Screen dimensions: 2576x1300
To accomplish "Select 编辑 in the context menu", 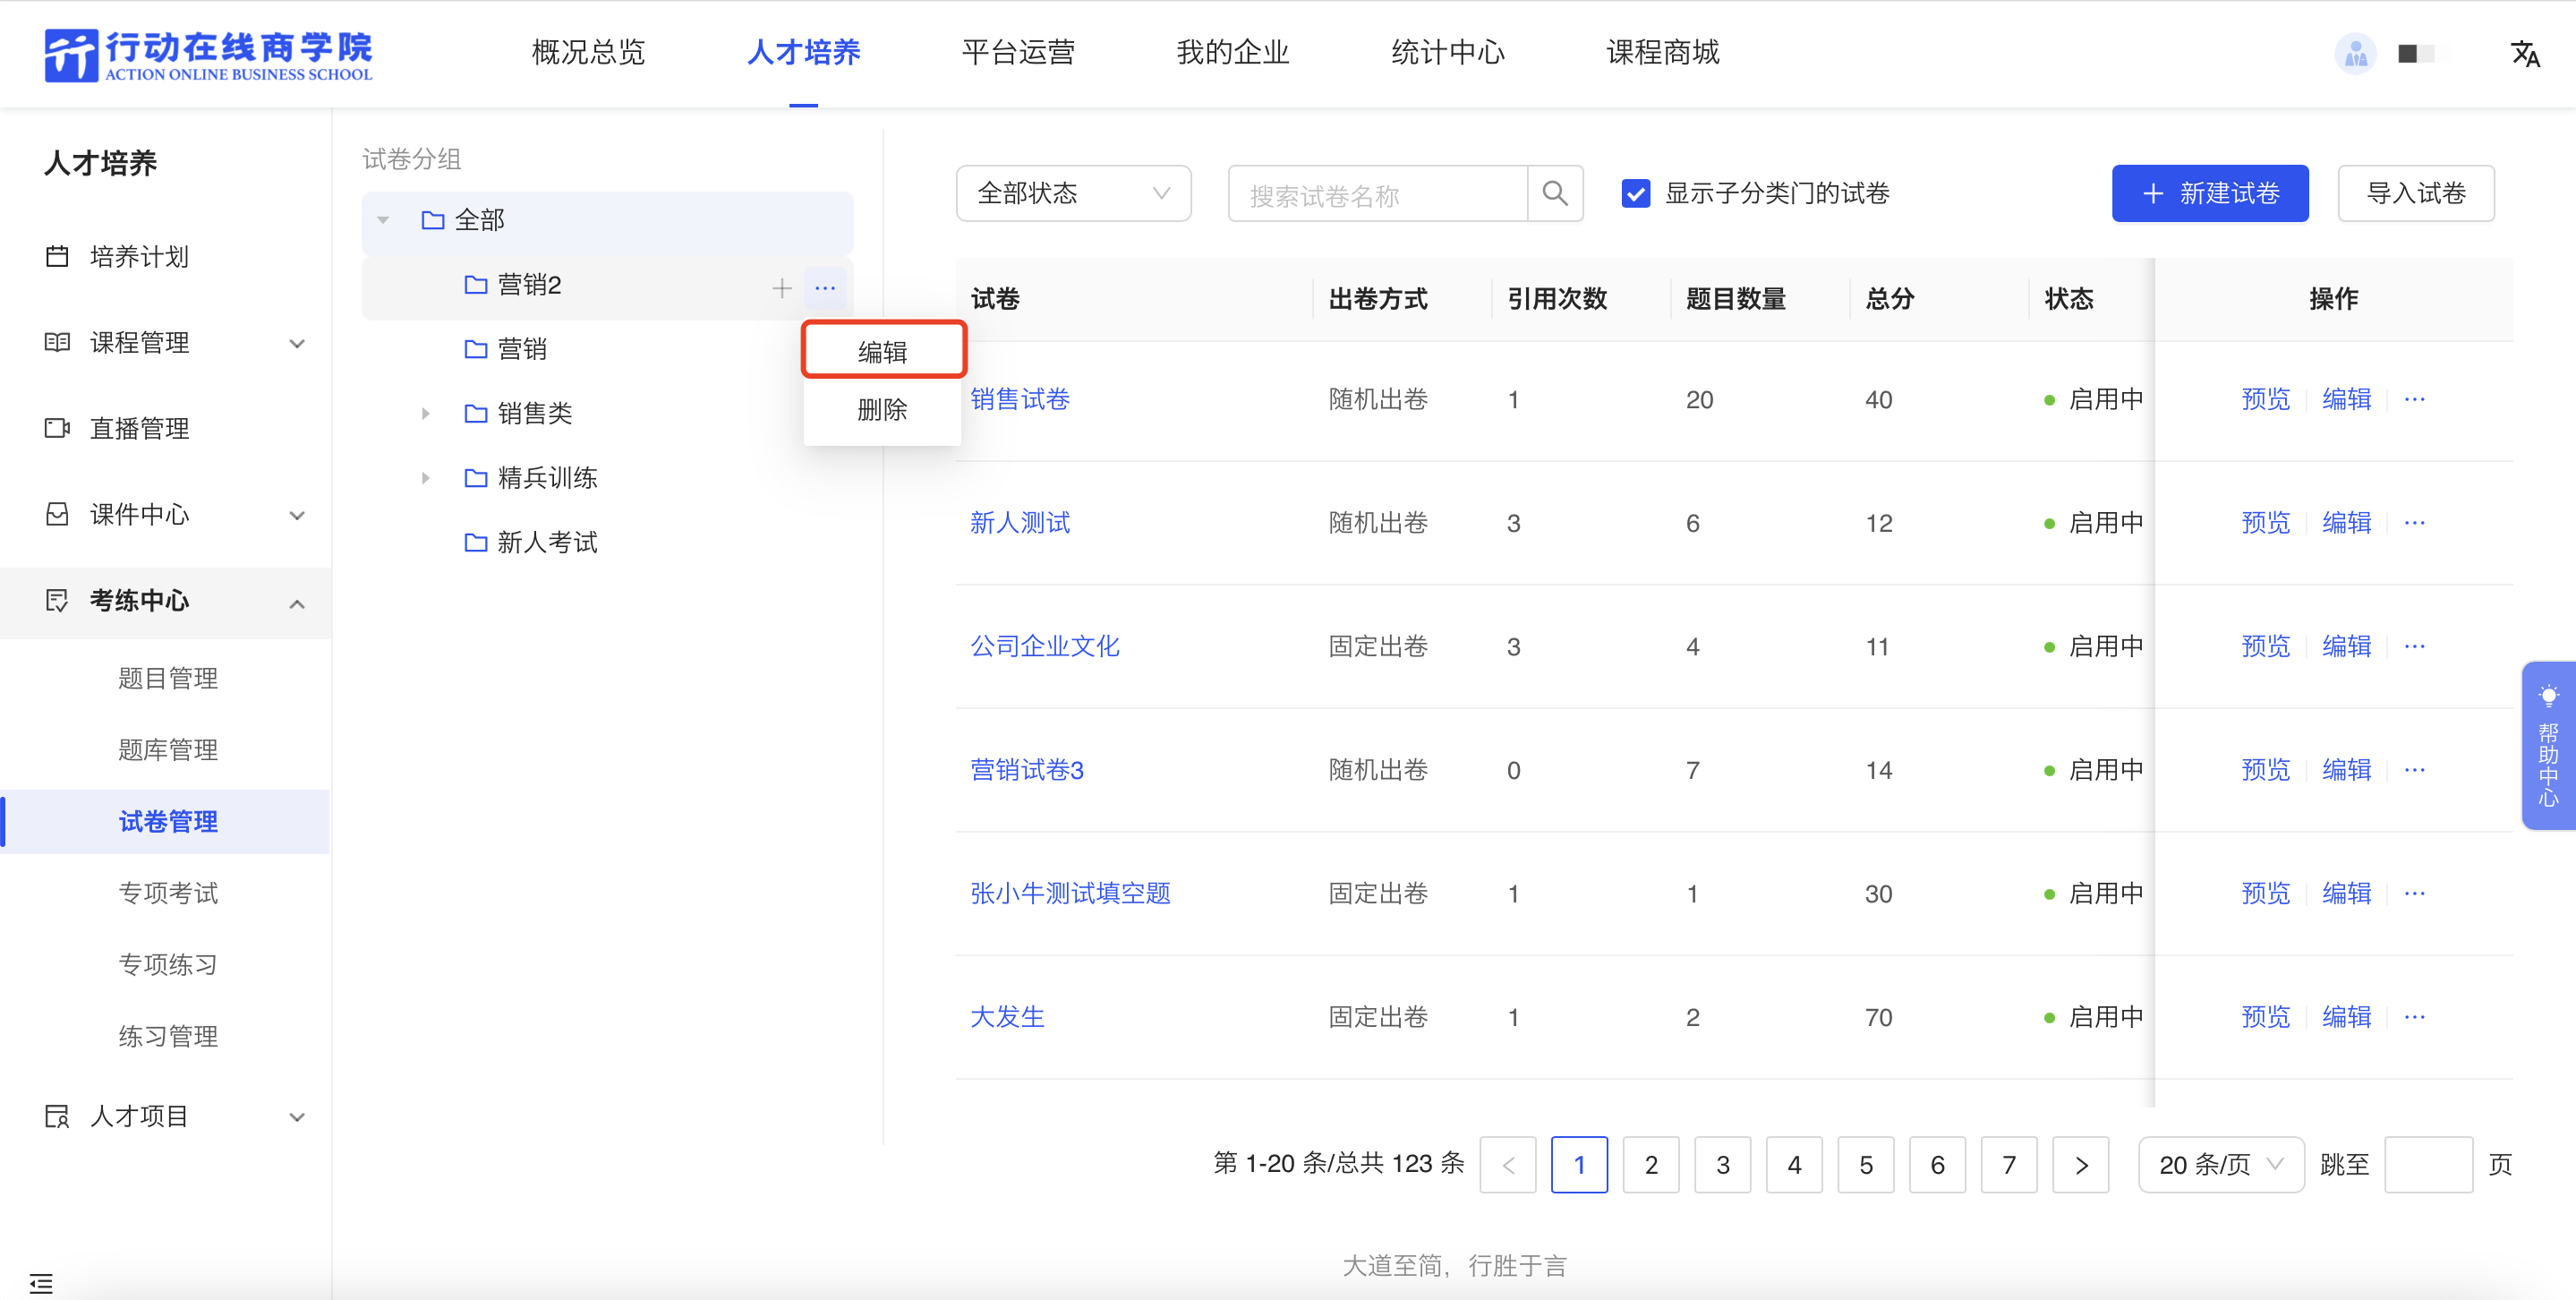I will tap(882, 351).
